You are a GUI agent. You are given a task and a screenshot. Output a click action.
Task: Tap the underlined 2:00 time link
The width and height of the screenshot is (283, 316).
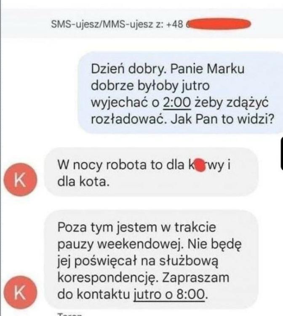click(x=177, y=102)
